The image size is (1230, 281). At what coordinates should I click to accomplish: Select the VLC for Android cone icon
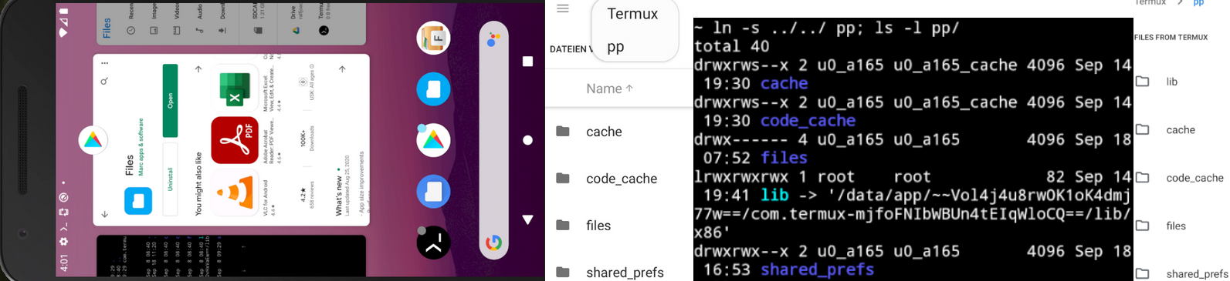[235, 193]
